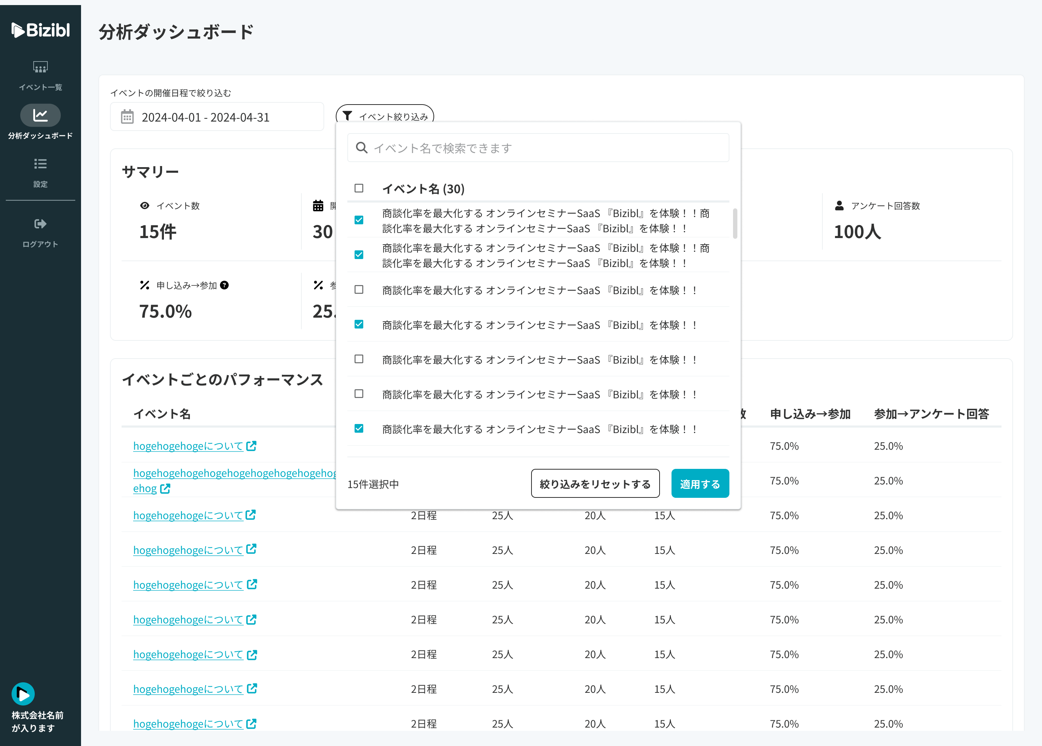
Task: Select the 分析ダッシュボード chart icon
Action: point(41,115)
